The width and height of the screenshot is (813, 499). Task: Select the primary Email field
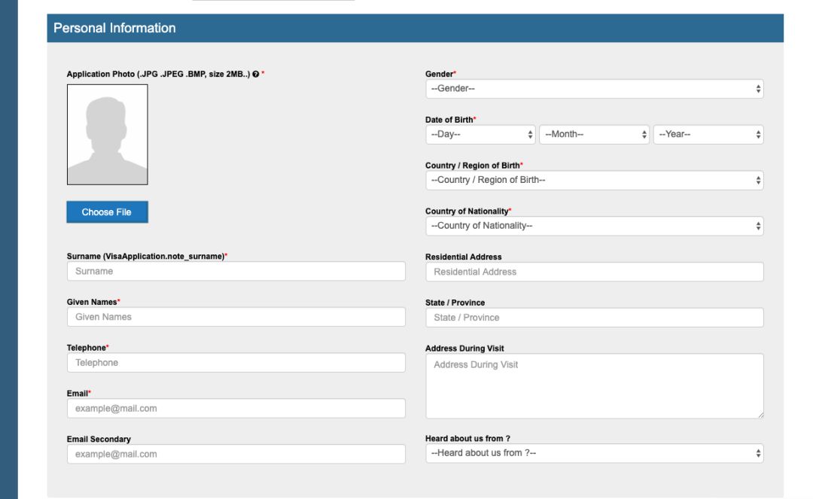point(236,409)
